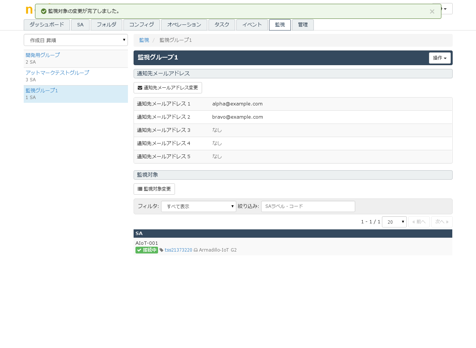
Task: Click the AIoT-001 SA entry
Action: 147,243
